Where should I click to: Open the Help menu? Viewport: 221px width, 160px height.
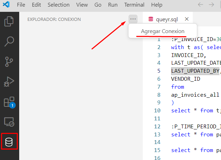(157, 5)
